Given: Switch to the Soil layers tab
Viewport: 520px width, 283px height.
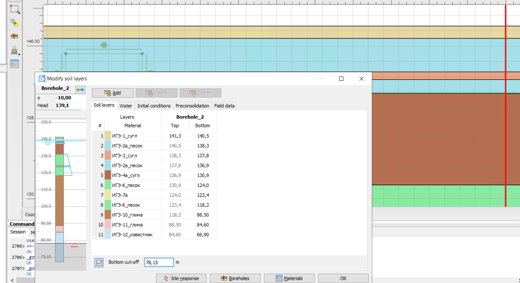Looking at the screenshot, I should tap(104, 105).
